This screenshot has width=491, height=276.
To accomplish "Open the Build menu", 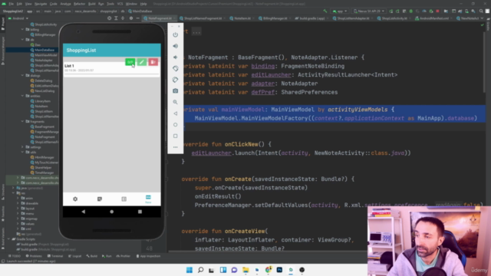I will [x=92, y=4].
